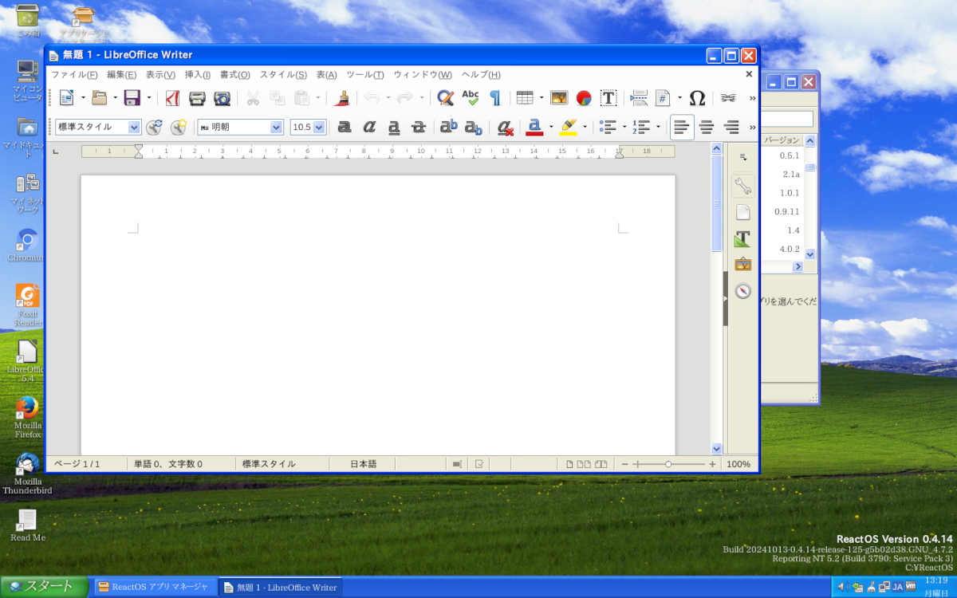Open the 書式(O) menu
Image resolution: width=957 pixels, height=598 pixels.
(234, 74)
